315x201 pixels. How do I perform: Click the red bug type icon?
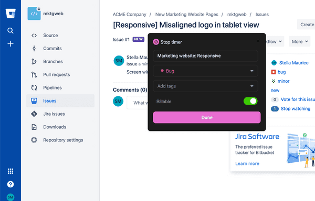[x=274, y=72]
